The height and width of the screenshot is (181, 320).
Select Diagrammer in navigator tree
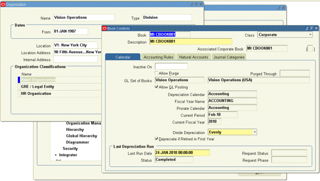78,142
